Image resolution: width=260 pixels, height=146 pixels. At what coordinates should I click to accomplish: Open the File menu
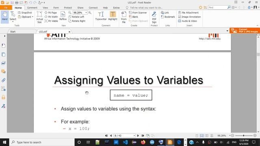click(x=6, y=8)
